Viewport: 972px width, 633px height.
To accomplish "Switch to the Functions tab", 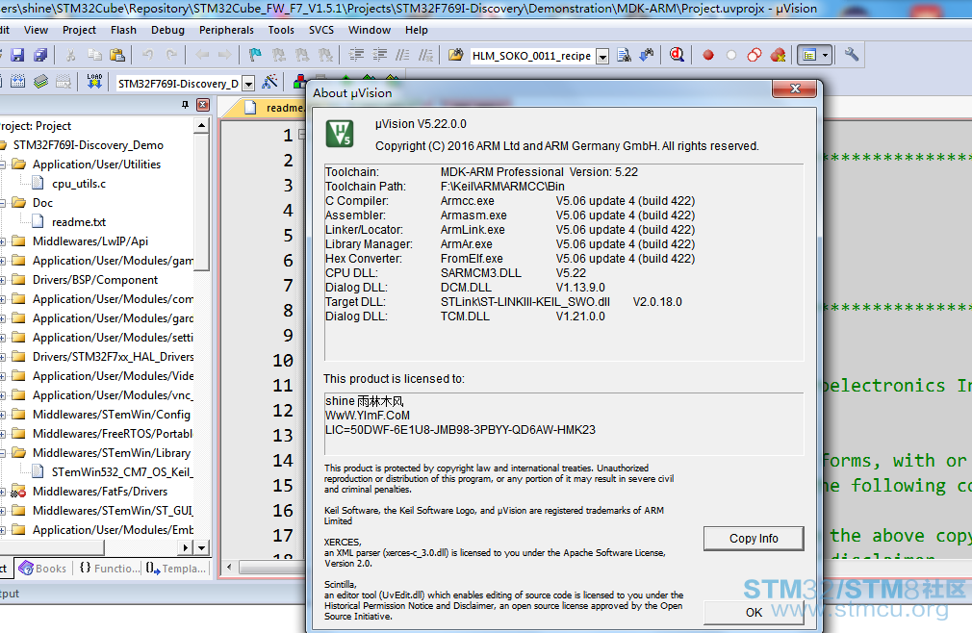I will coord(110,568).
